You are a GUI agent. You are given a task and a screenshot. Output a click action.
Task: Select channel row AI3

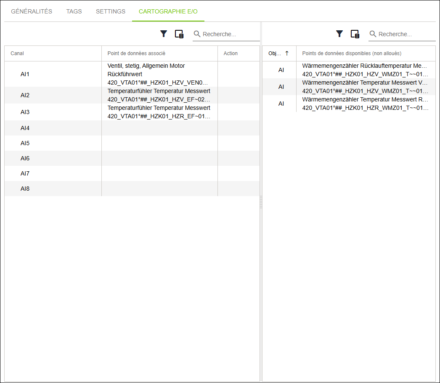(132, 112)
